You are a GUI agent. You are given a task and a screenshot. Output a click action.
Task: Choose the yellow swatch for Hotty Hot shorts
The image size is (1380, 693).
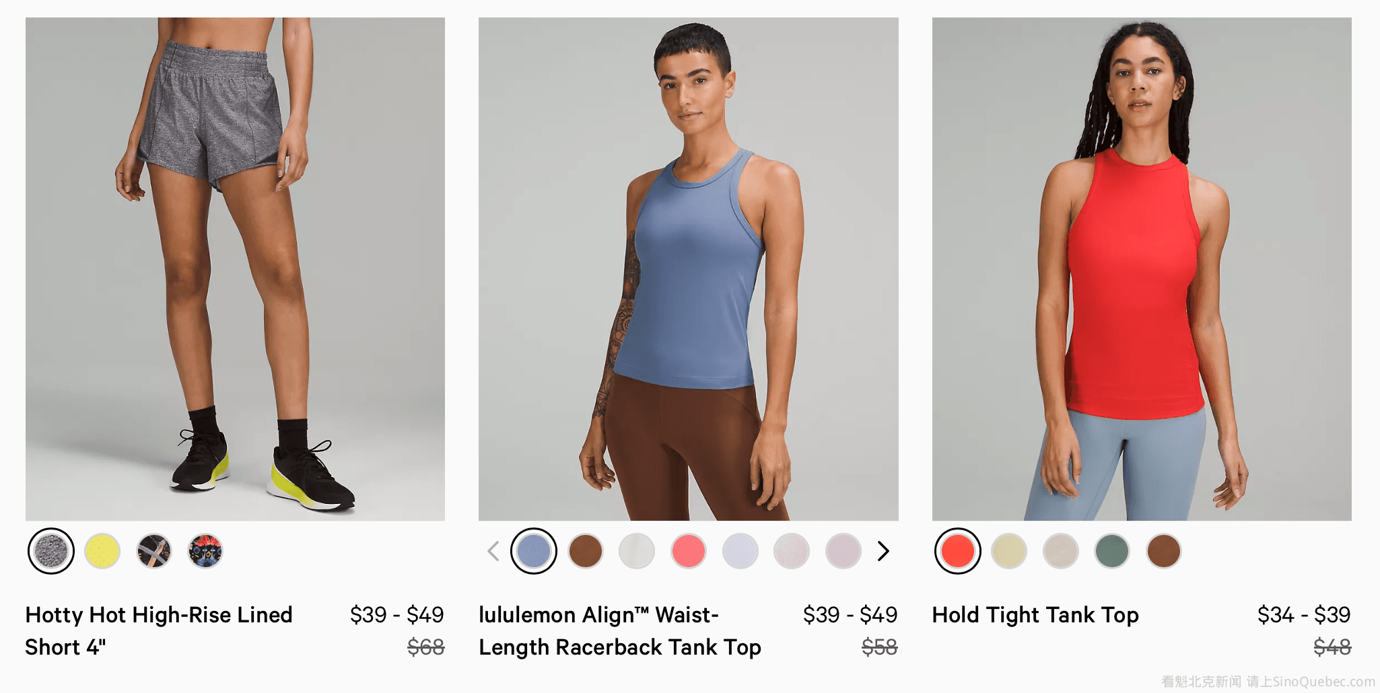click(x=102, y=551)
